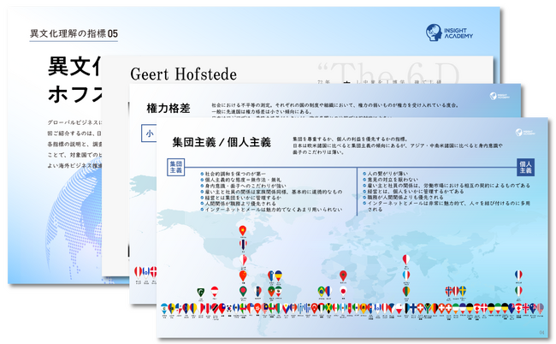Click the Sweden flag map pin
The height and width of the screenshot is (344, 556).
click(463, 291)
